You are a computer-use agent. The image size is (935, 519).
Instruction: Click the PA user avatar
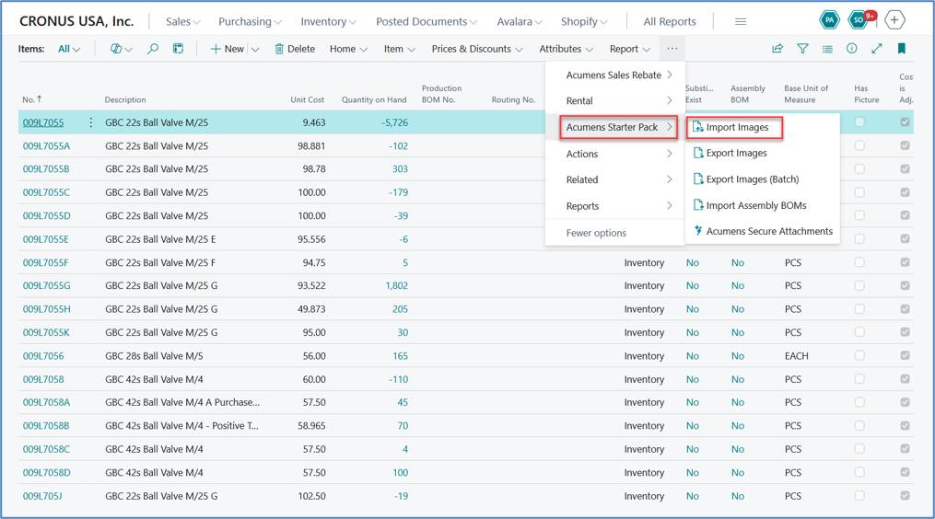coord(829,20)
